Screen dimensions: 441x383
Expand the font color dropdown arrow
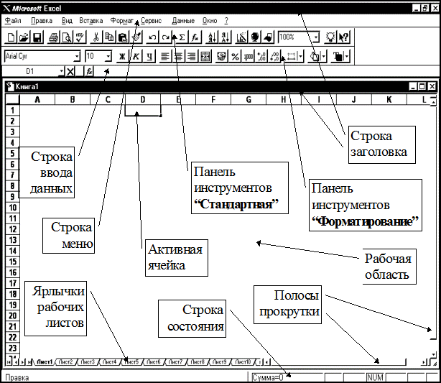[347, 56]
